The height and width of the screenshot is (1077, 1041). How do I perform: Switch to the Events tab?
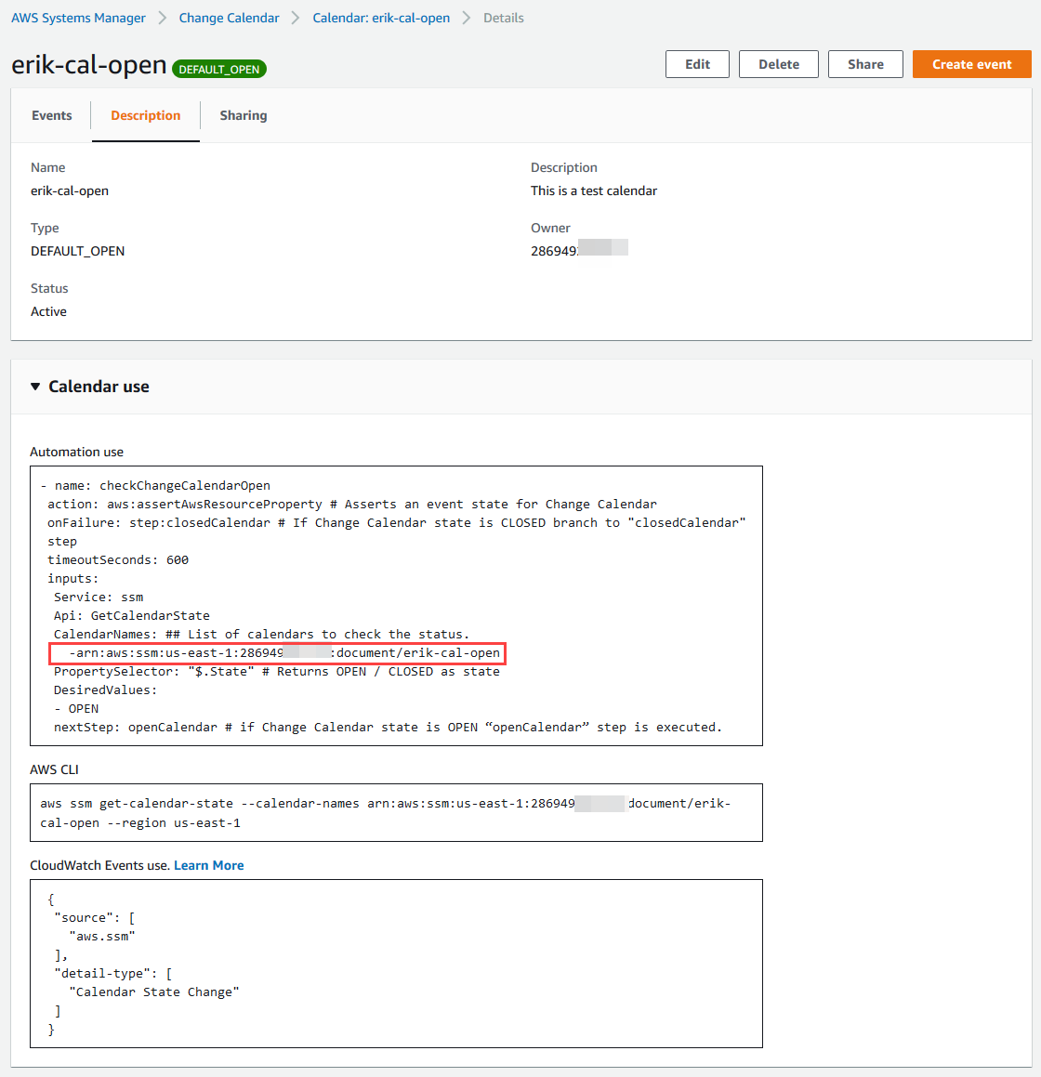[51, 115]
